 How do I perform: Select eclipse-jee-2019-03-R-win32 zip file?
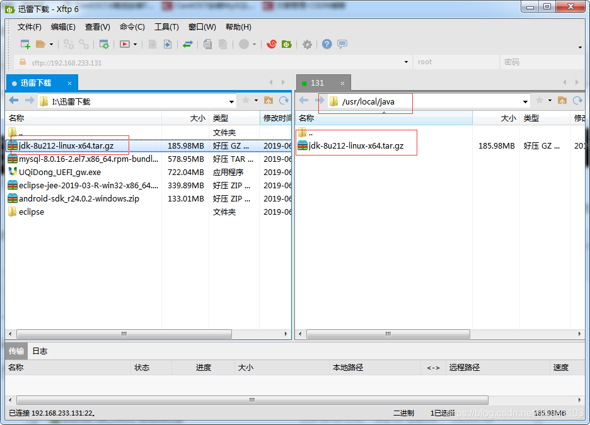point(149,185)
